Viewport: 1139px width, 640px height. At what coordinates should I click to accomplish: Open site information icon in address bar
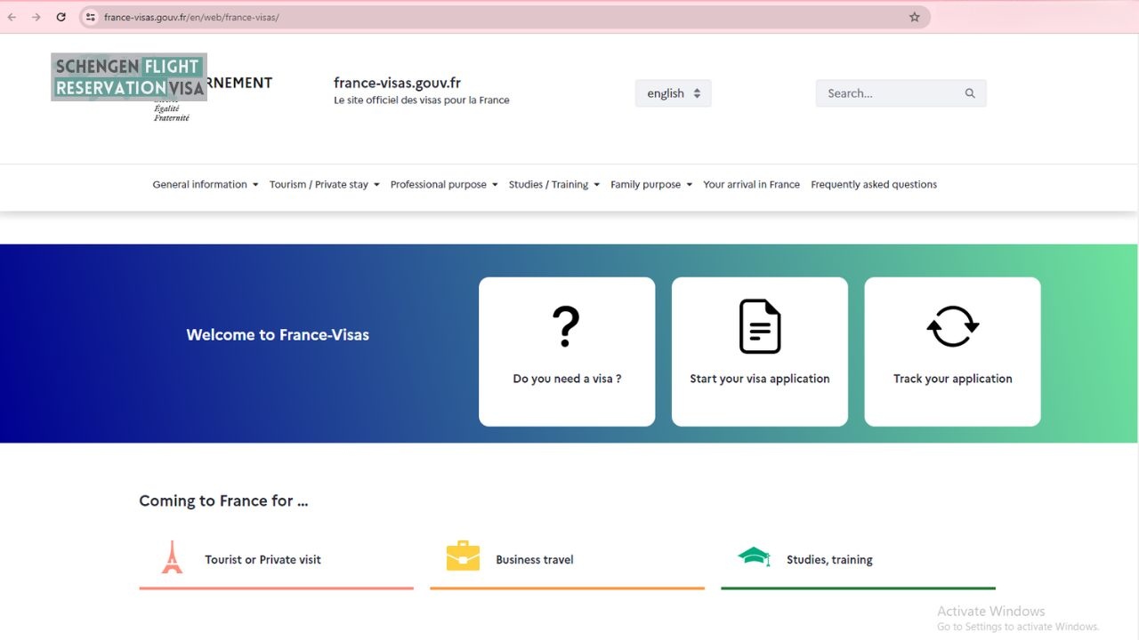(90, 17)
